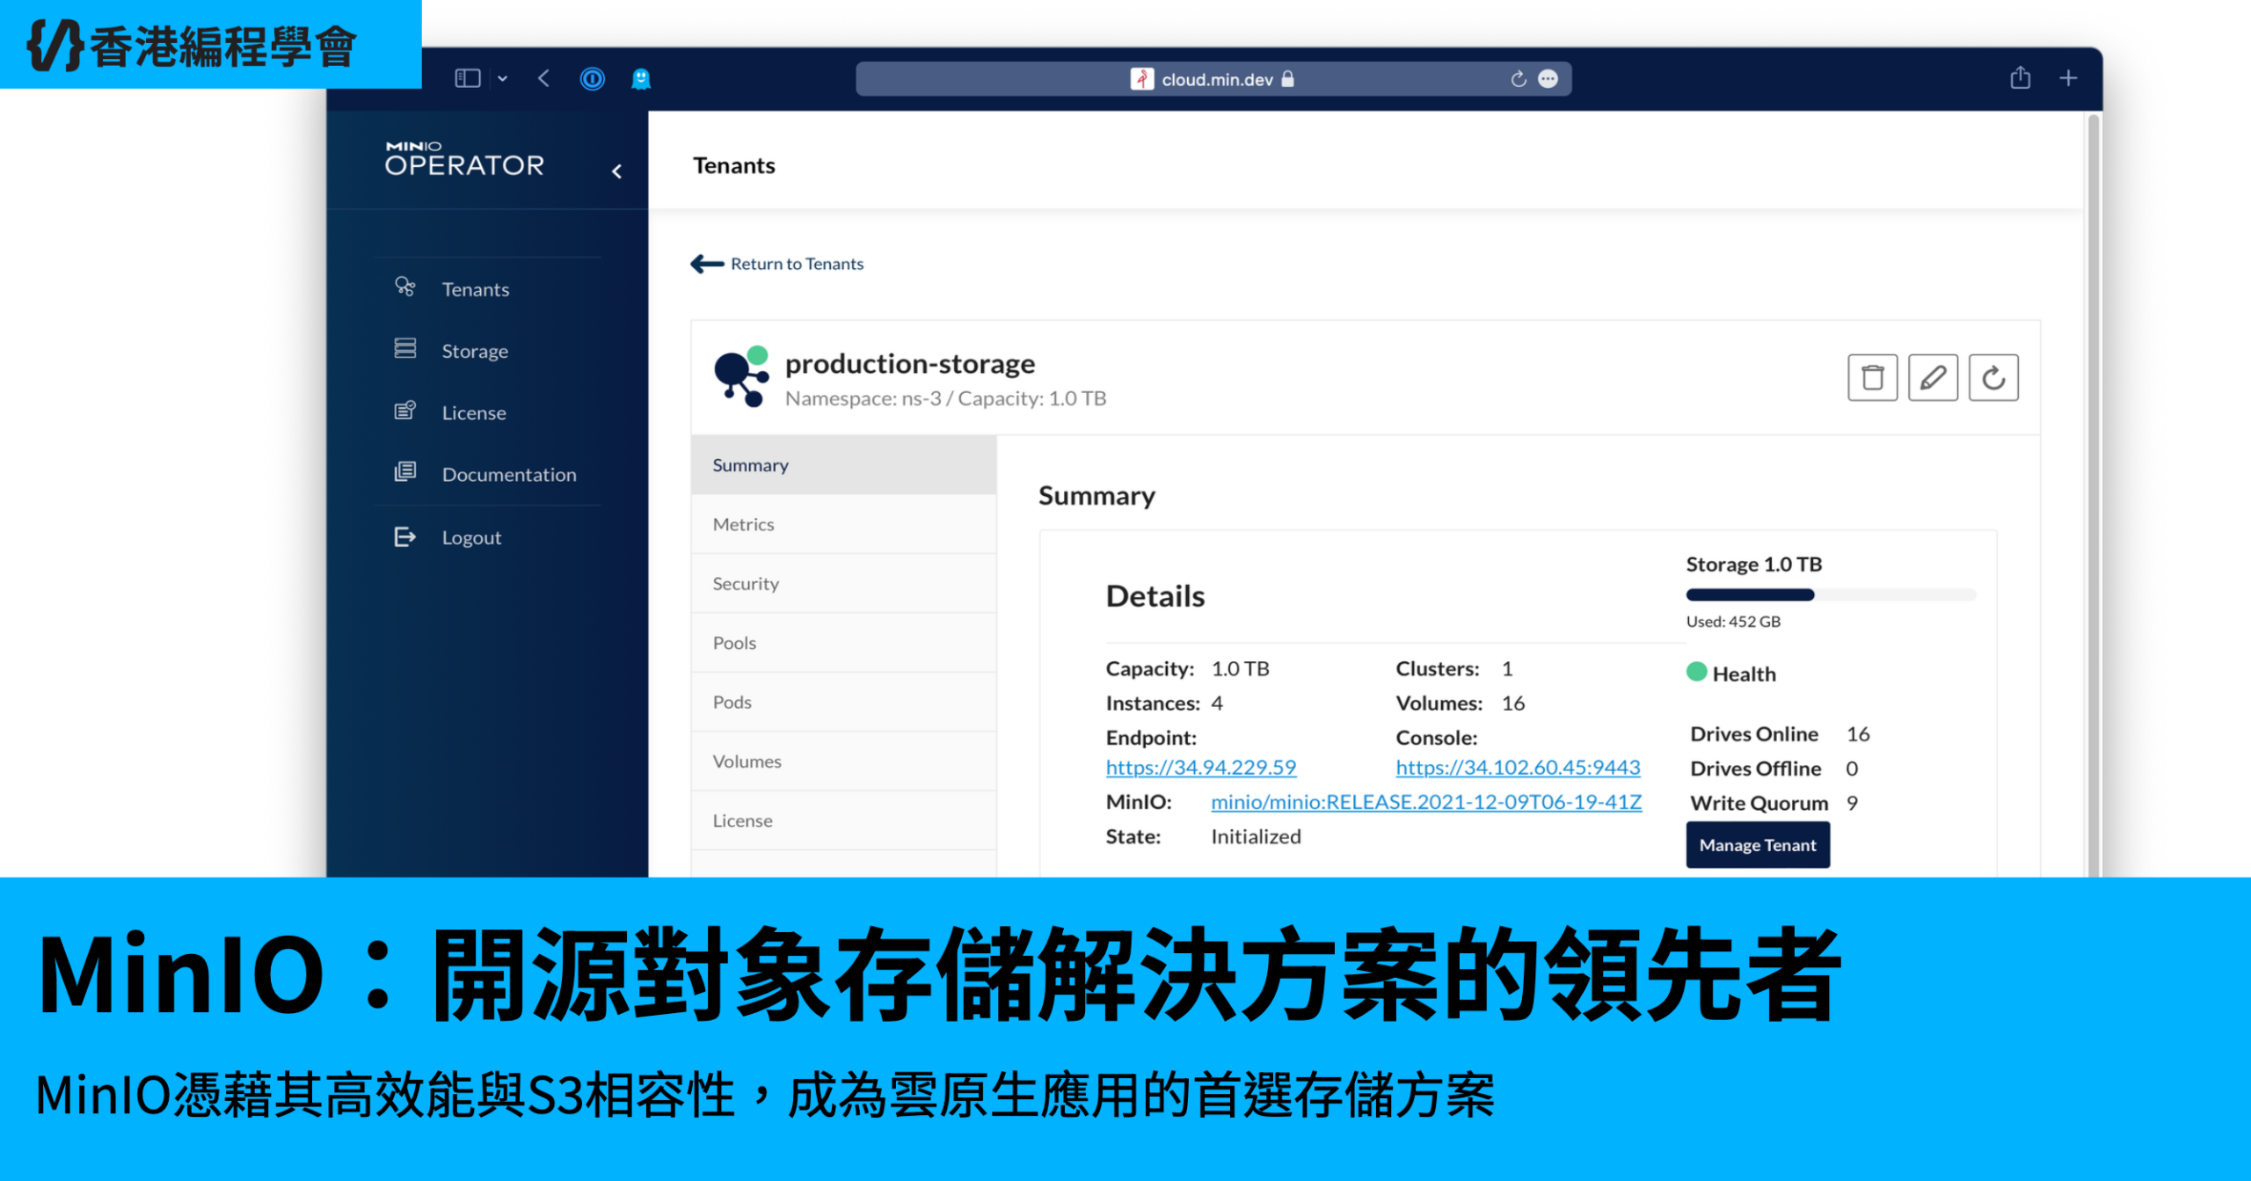Click 'Namespace: ns-3 / Capacity: 1.0 TB' text
2251x1181 pixels.
click(945, 399)
